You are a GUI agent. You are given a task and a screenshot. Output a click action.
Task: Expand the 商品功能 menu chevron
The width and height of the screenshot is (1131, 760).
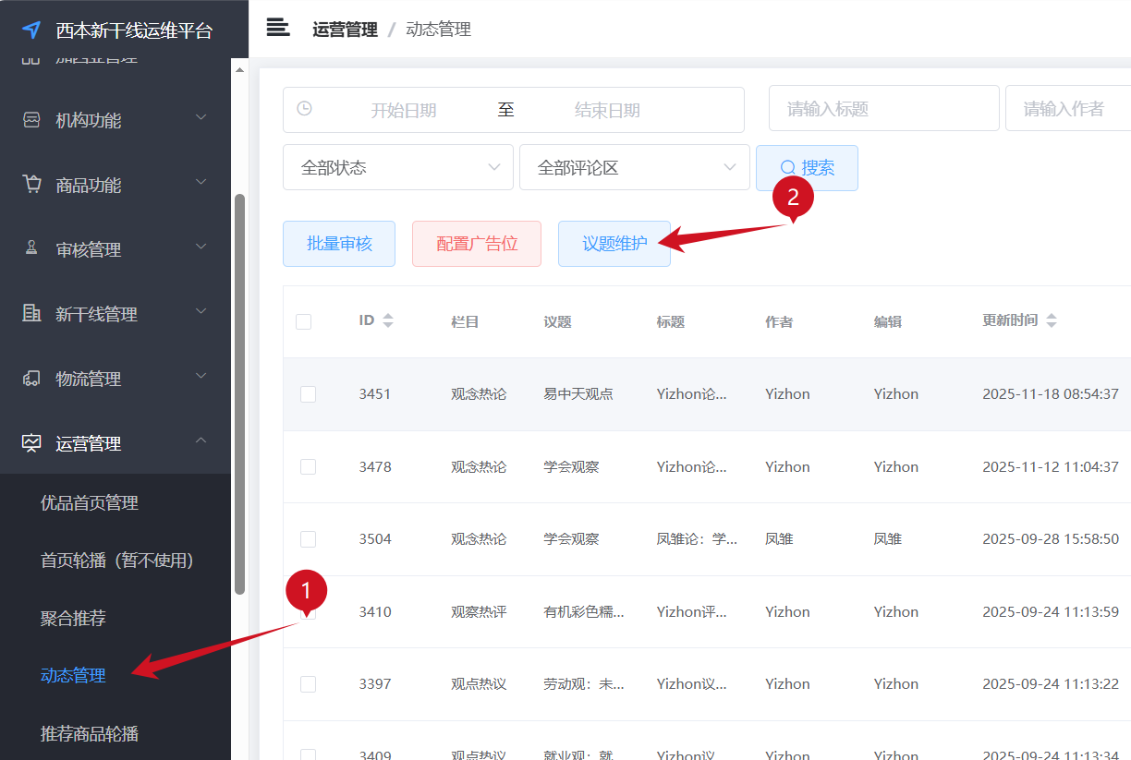[x=201, y=182]
